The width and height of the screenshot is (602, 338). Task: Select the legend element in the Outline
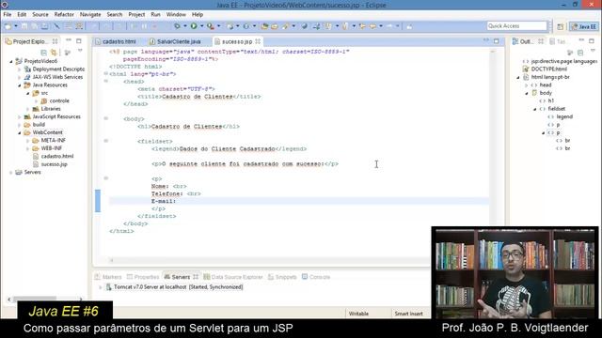click(564, 116)
